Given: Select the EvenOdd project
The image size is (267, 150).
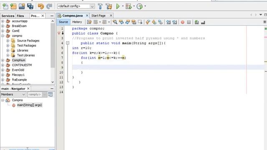Looking at the screenshot, I should [18, 70].
